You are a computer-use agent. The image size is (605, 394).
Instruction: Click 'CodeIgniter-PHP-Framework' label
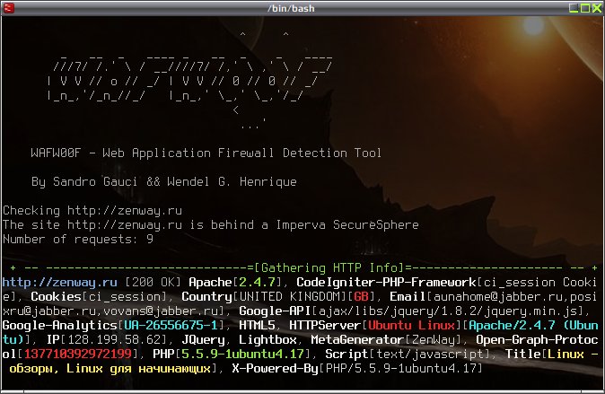pyautogui.click(x=386, y=283)
